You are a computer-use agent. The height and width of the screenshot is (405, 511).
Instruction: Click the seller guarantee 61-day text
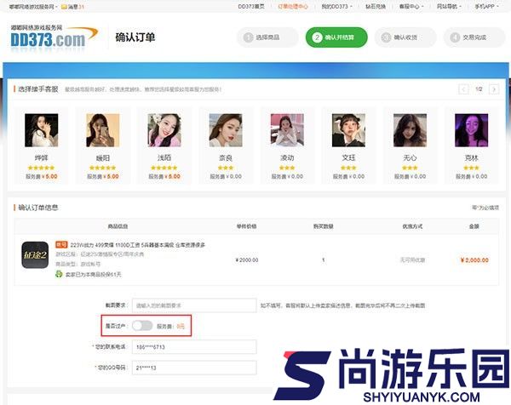click(93, 275)
